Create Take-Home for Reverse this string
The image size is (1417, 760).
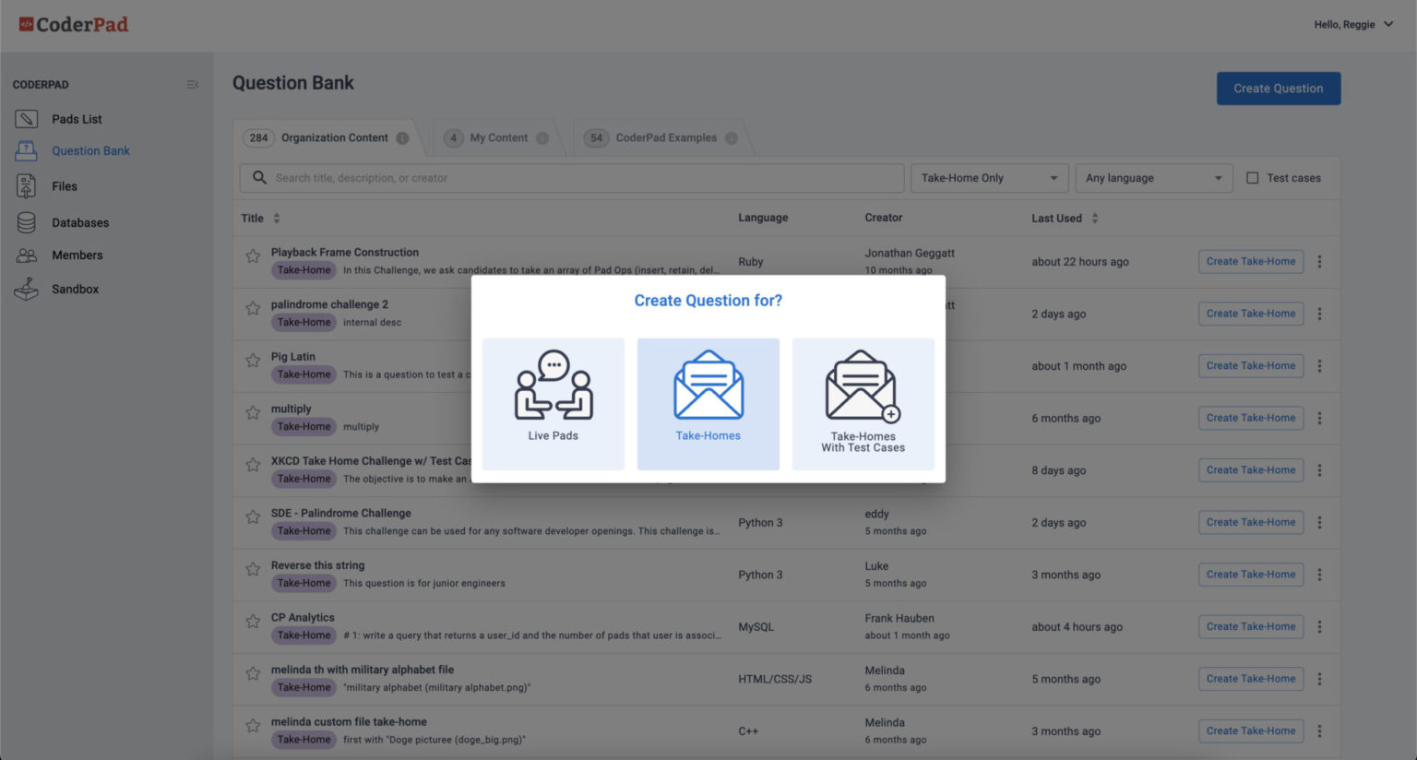1250,575
